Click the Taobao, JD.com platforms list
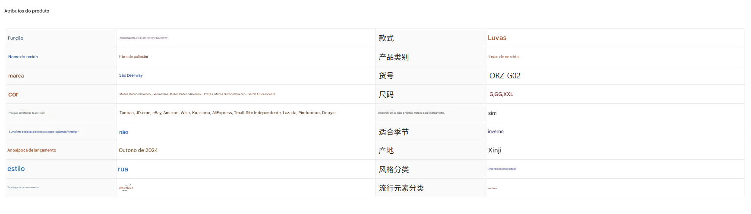The height and width of the screenshot is (214, 751). (227, 113)
